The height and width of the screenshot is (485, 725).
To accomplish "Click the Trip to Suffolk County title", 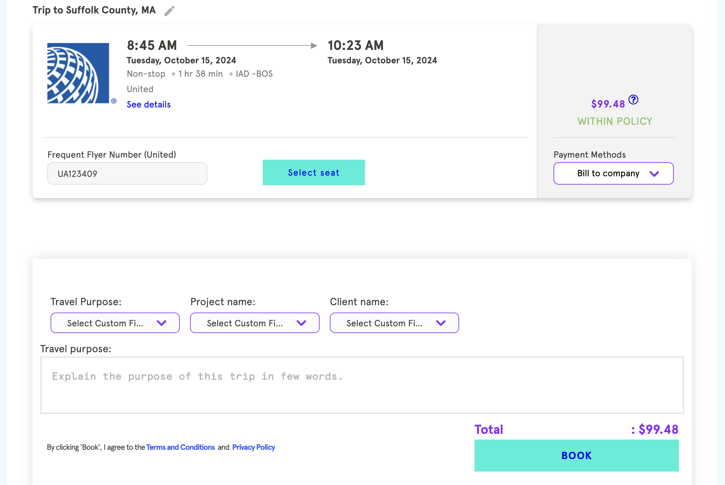I will point(94,10).
